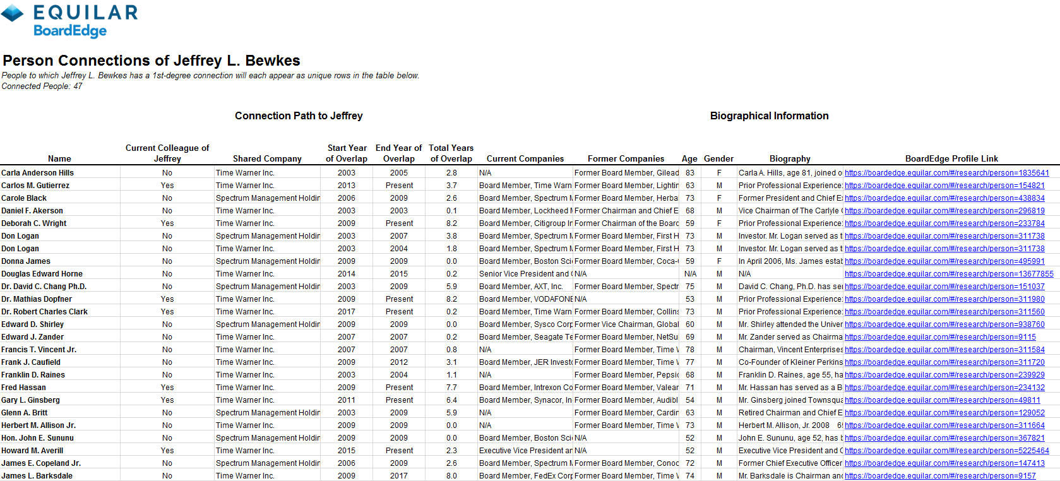Open Howard M. Averill profile link

point(947,451)
